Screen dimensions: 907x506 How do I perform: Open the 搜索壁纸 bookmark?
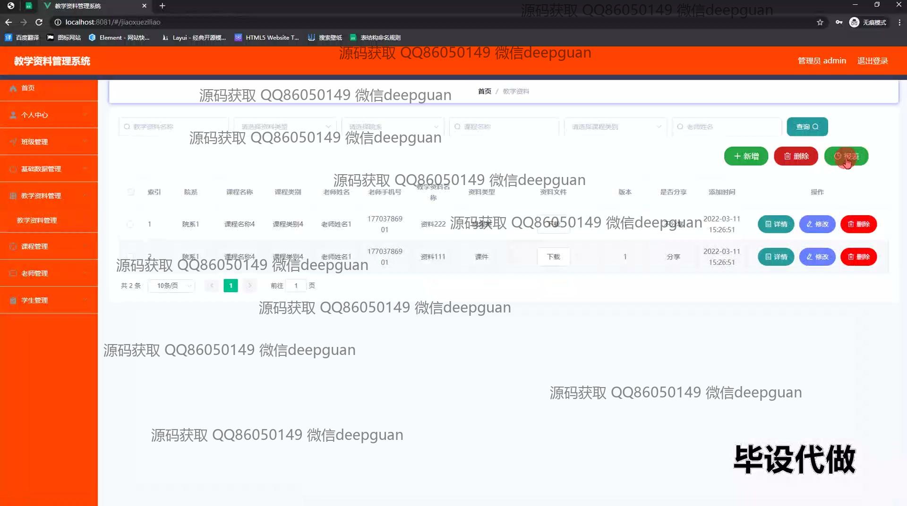(x=325, y=38)
